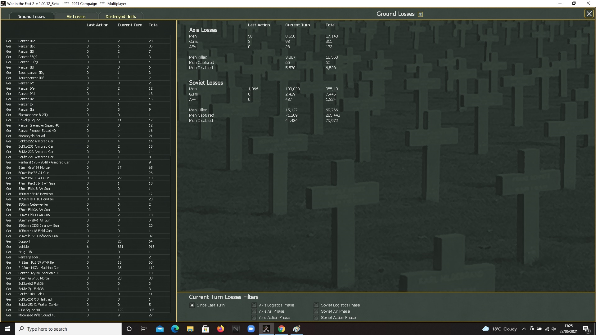
Task: Launch Firefox from the taskbar
Action: tap(220, 329)
